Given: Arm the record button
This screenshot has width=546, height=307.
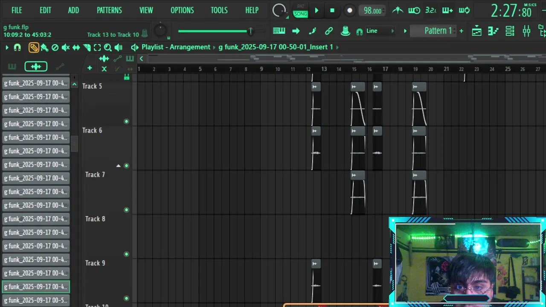Looking at the screenshot, I should (x=349, y=11).
